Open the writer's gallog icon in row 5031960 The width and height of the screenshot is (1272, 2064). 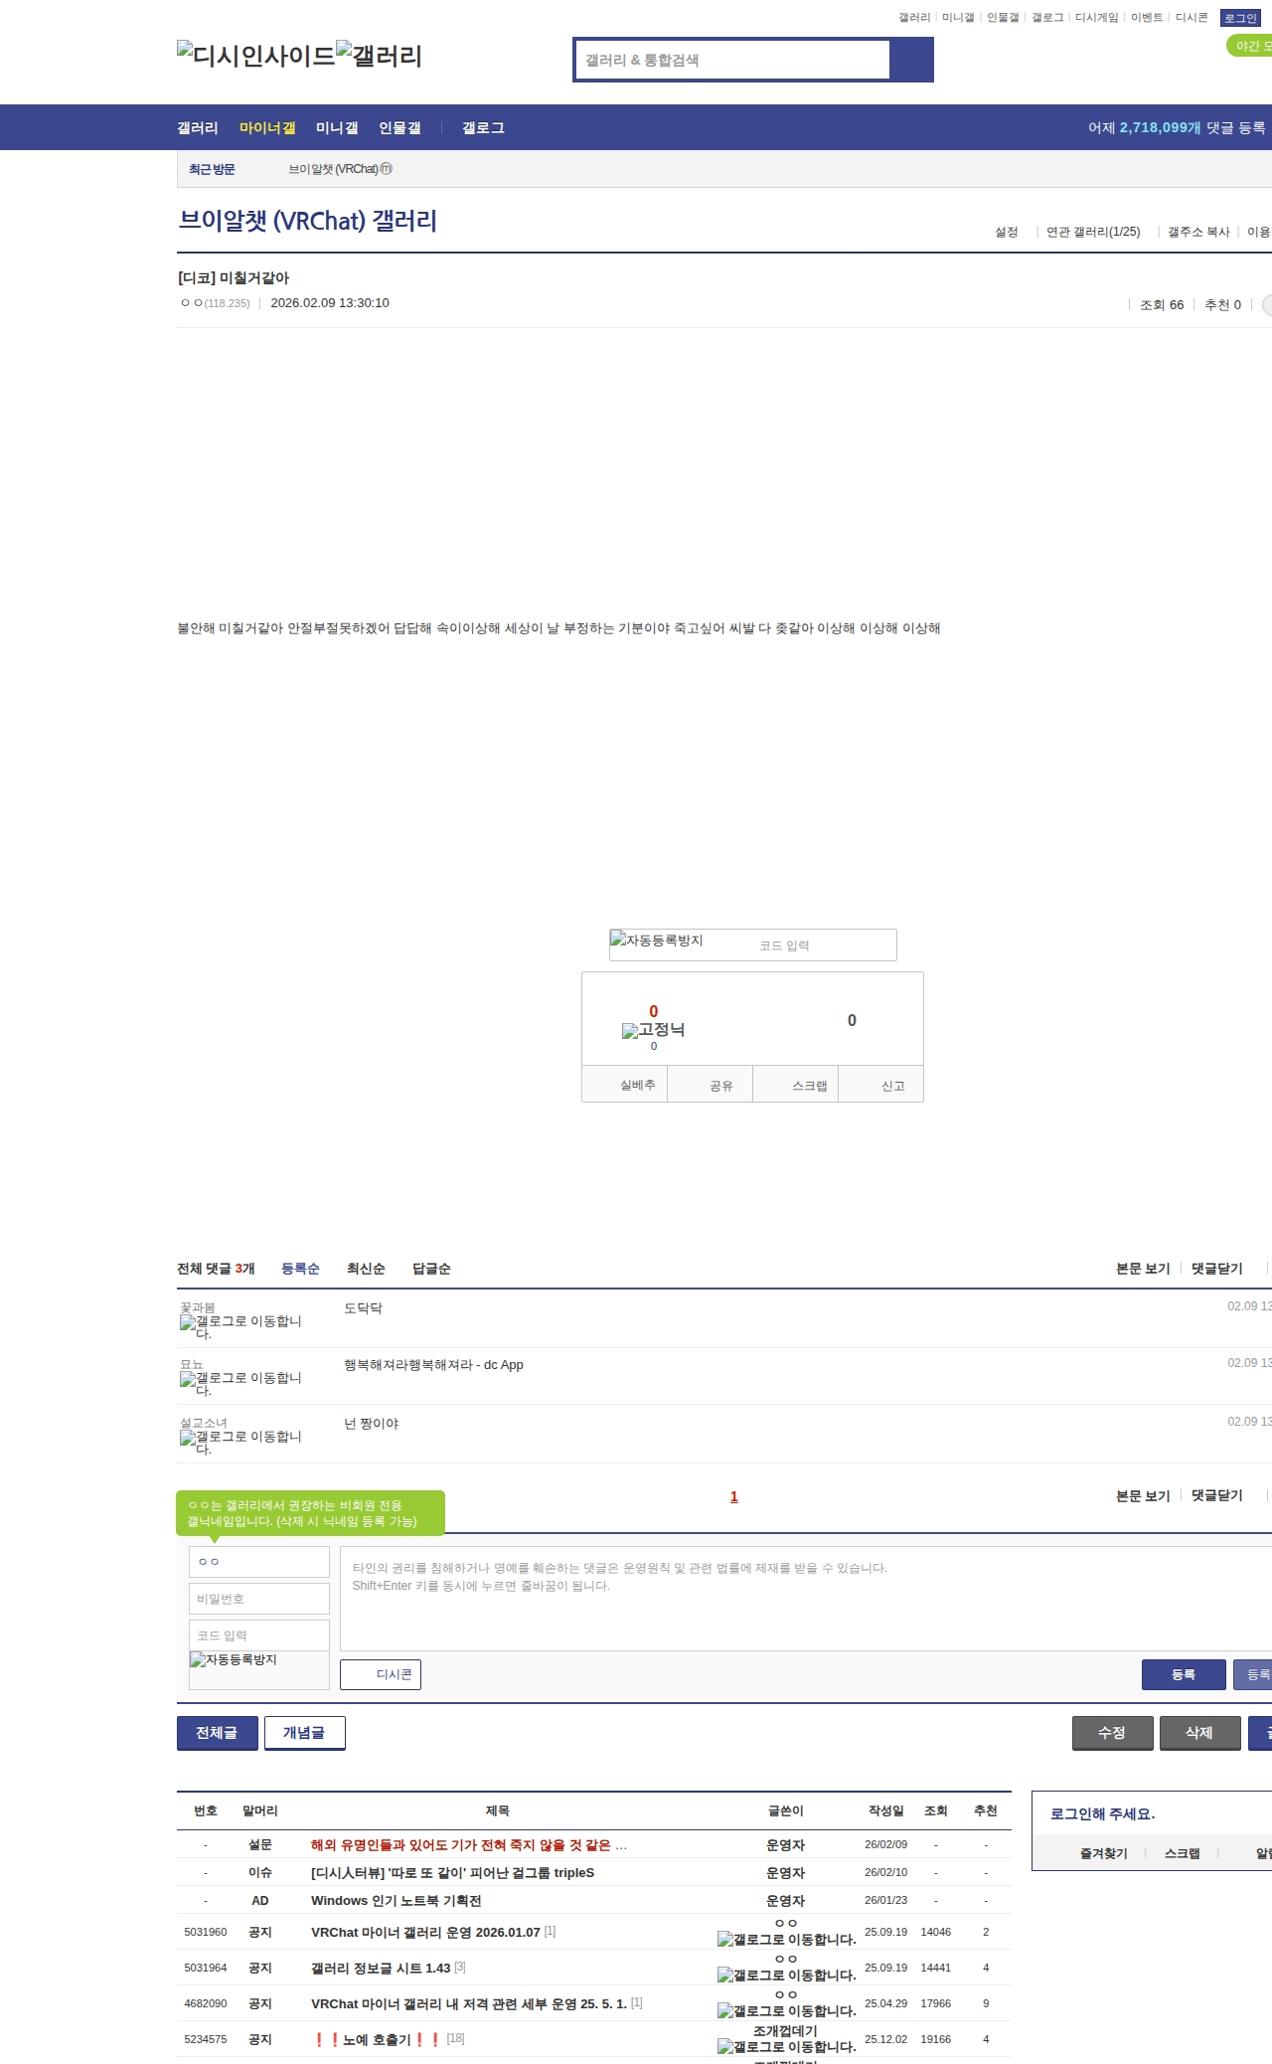pyautogui.click(x=787, y=1940)
